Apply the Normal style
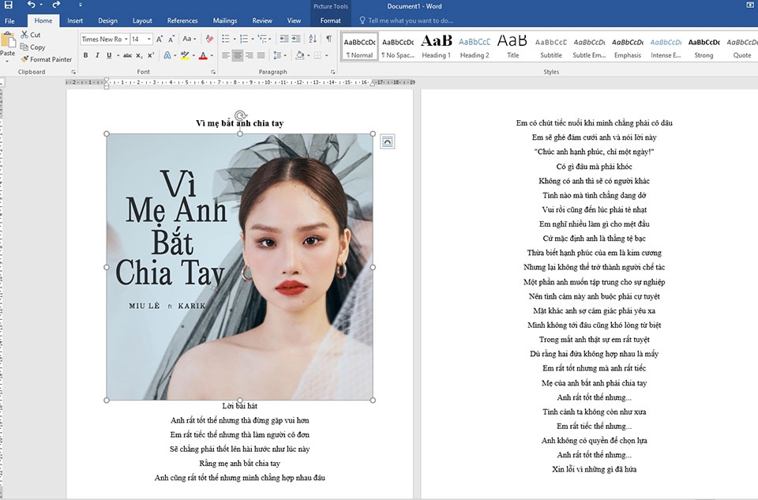 point(360,47)
